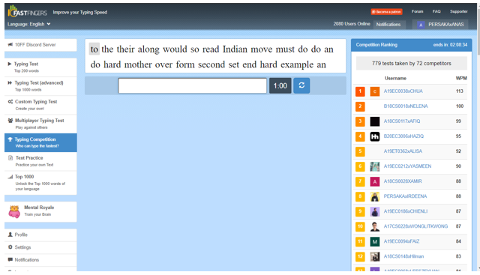The image size is (480, 275).
Task: Click the 10FastFingers logo
Action: coord(27,12)
